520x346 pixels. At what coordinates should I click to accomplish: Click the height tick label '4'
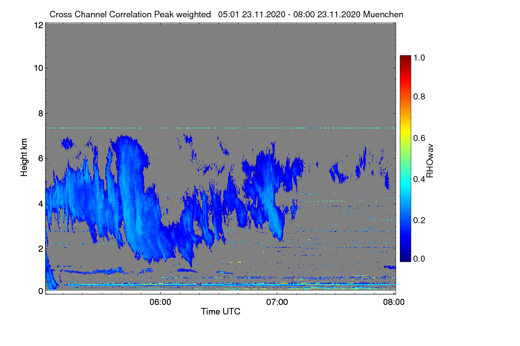click(x=40, y=203)
